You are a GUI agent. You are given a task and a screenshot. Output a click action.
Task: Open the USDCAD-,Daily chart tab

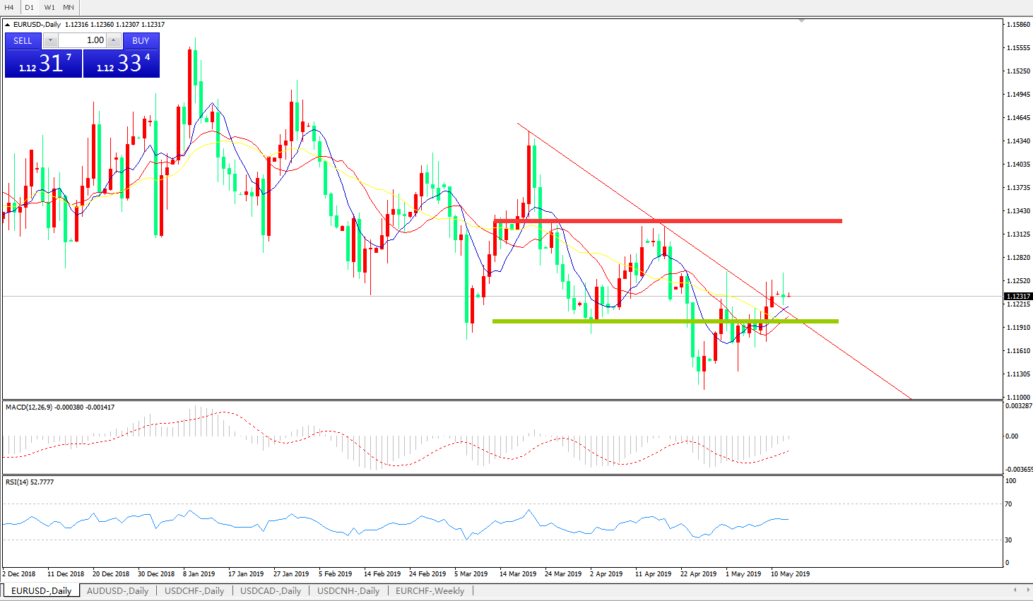point(271,591)
